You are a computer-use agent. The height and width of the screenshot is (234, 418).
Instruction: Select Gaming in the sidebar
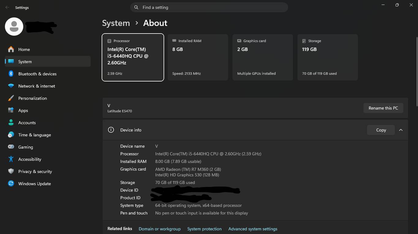[48, 147]
